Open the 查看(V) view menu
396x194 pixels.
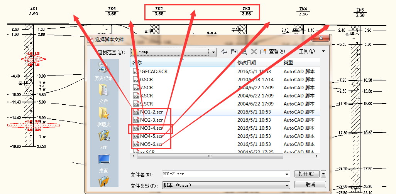277,52
